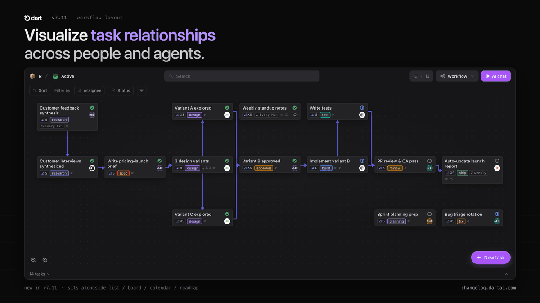Click the Every Mon recurrence chip
This screenshot has height=303, width=540.
point(266,115)
